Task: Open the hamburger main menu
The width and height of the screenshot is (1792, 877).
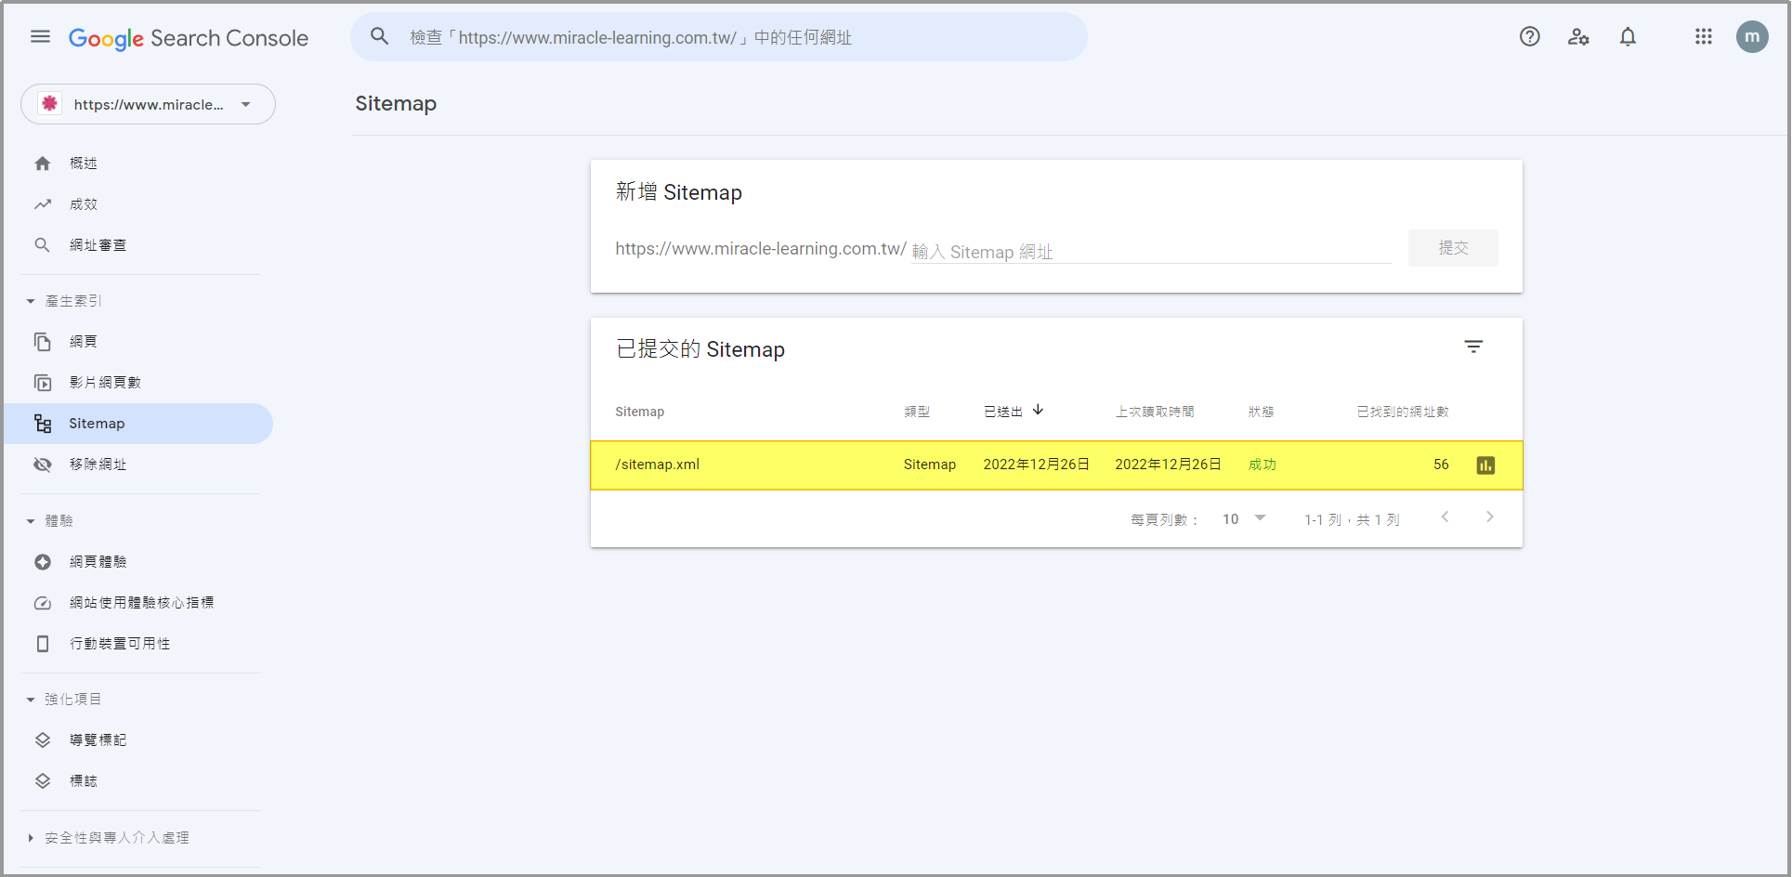Action: click(x=40, y=37)
